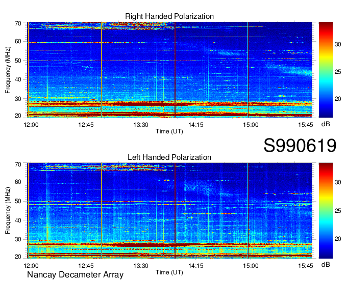The height and width of the screenshot is (281, 347).
Task: Click the 'Nancay Decameter Array' caption
Action: 75,275
